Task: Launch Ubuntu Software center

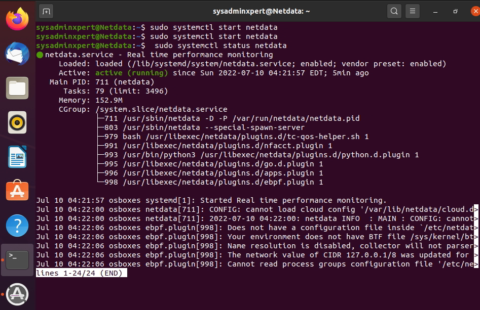Action: (17, 191)
